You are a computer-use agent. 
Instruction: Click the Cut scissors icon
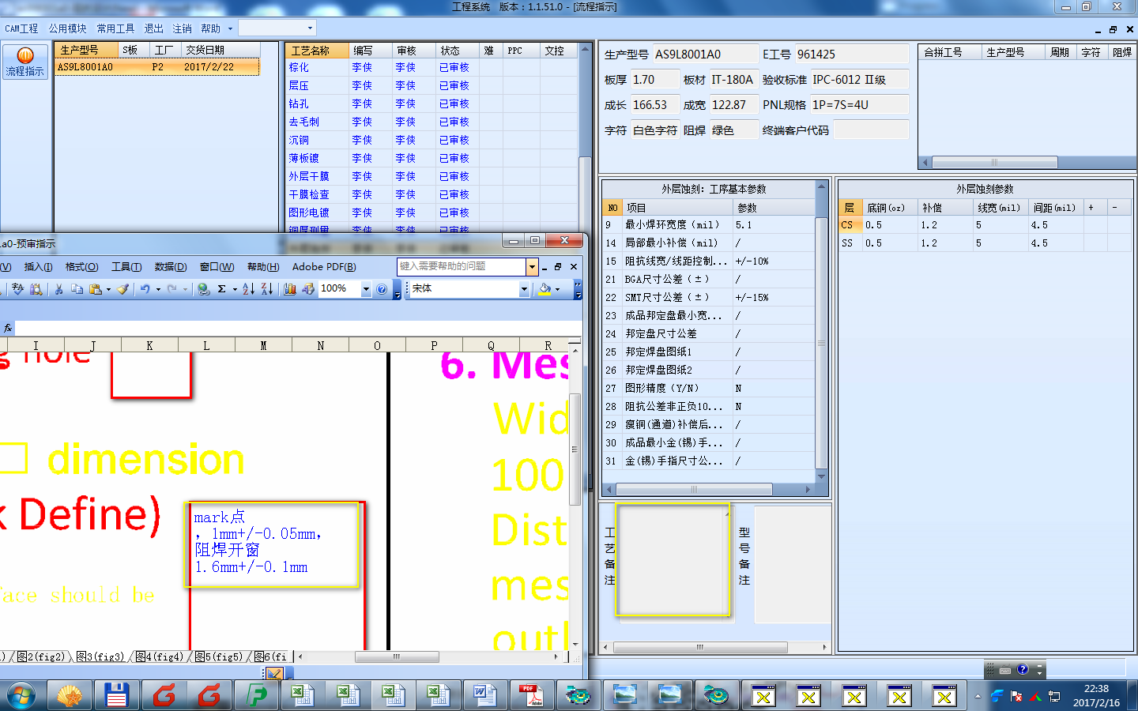point(58,289)
